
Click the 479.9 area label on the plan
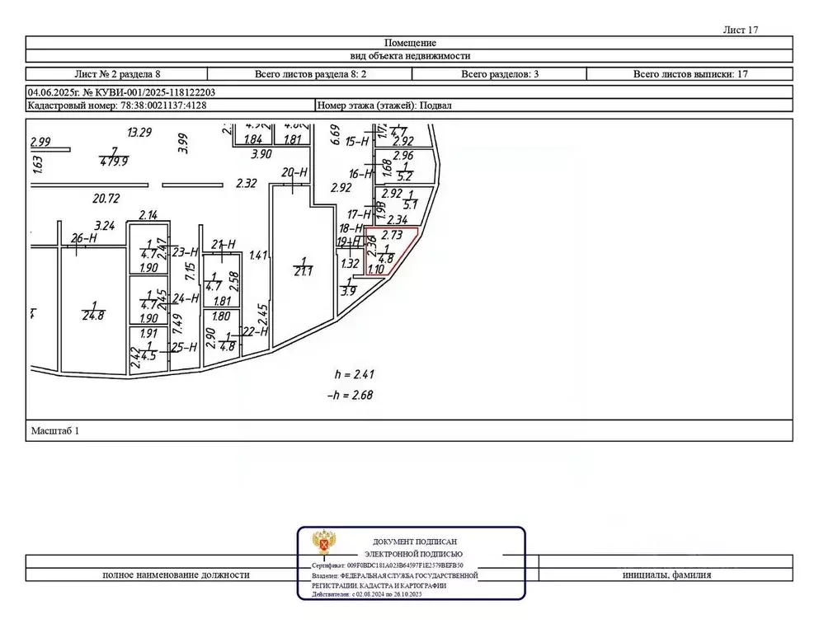click(x=114, y=162)
